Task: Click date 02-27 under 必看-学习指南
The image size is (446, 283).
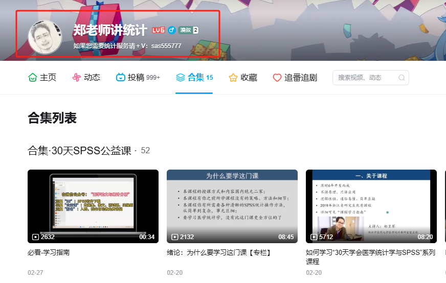Action: pos(35,272)
